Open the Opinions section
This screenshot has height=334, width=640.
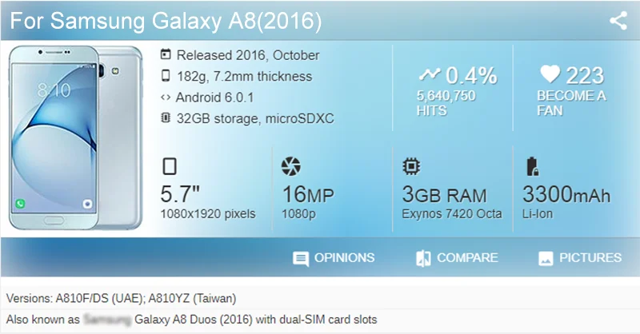coord(334,258)
